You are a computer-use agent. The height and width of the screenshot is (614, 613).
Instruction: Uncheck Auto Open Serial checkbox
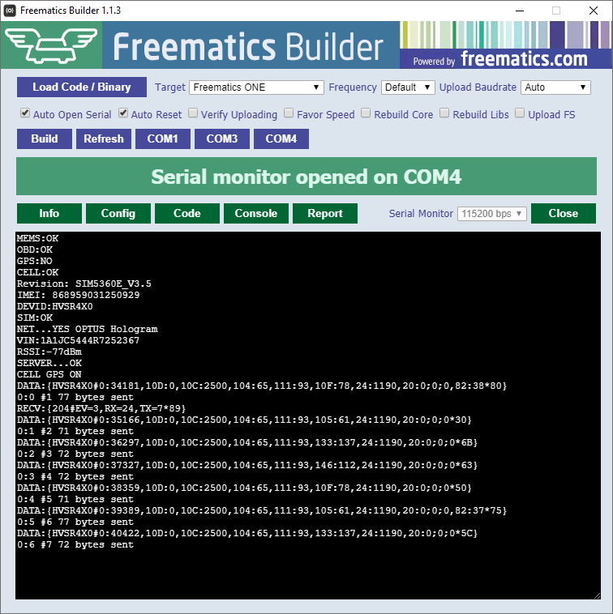(25, 113)
